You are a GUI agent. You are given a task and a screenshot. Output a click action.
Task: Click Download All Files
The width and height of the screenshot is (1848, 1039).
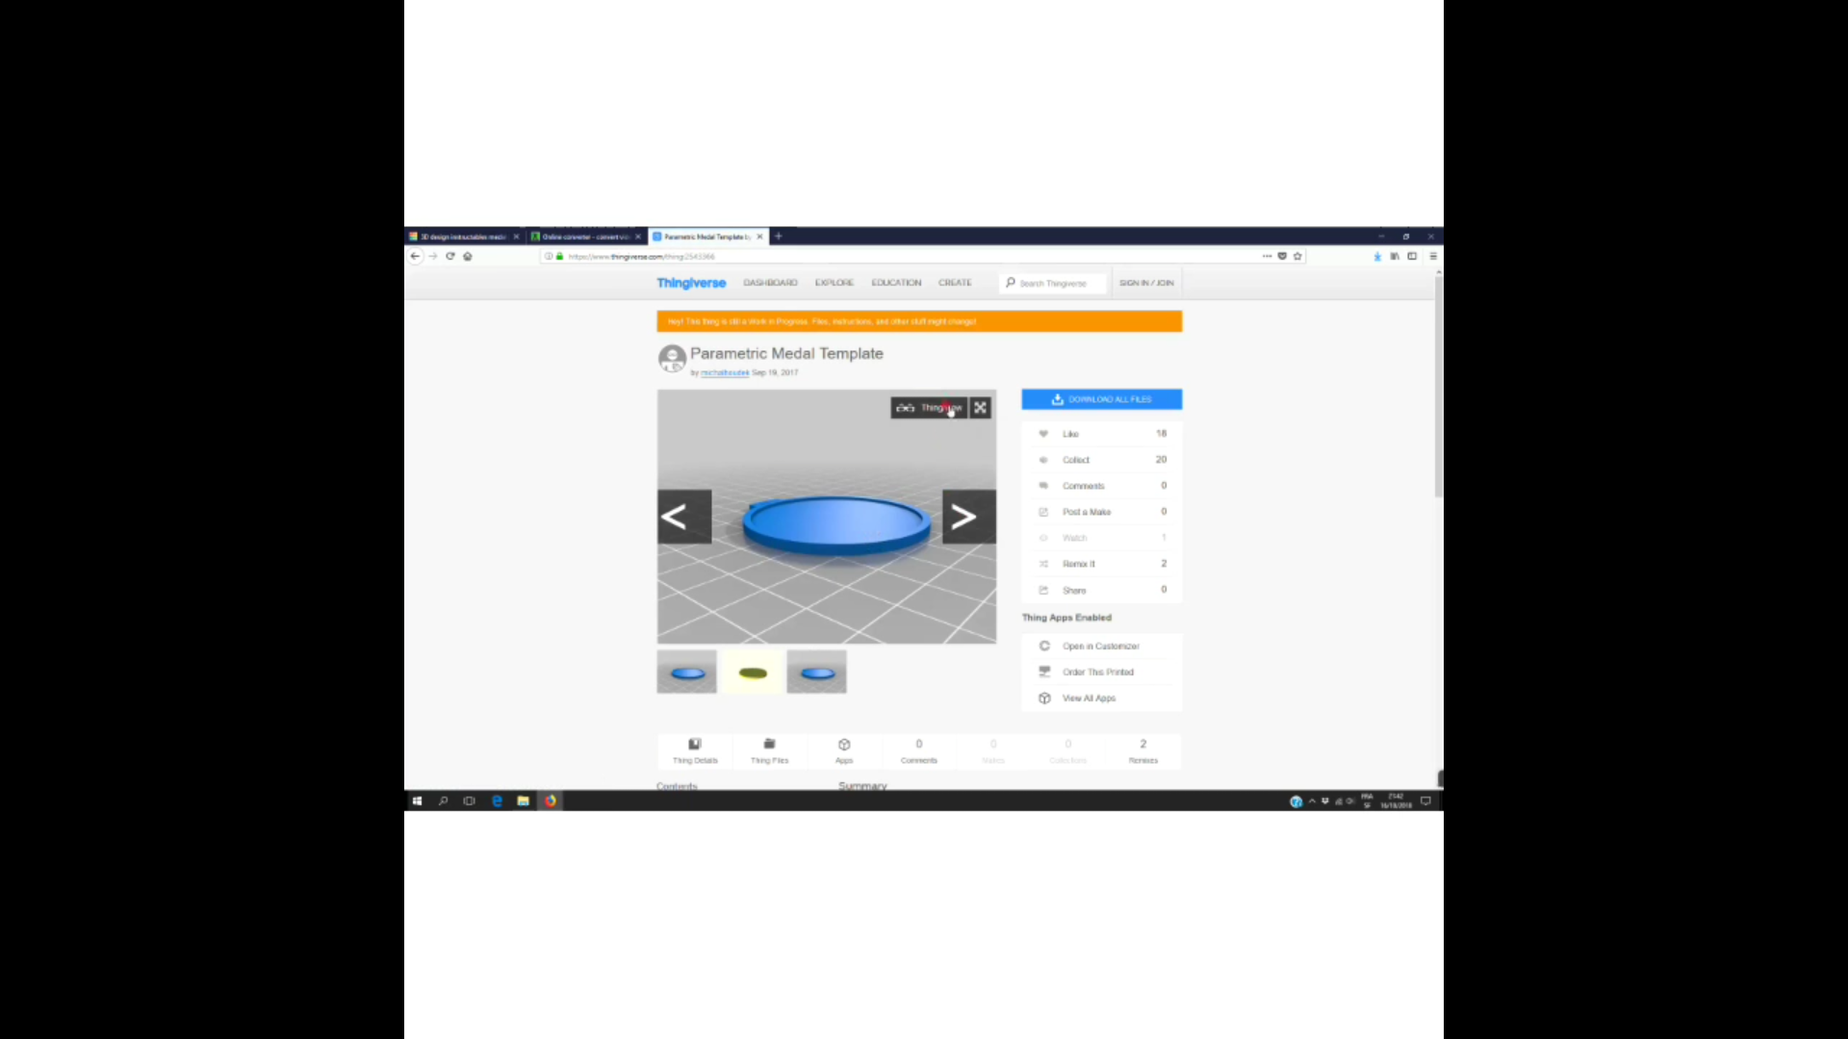point(1102,399)
